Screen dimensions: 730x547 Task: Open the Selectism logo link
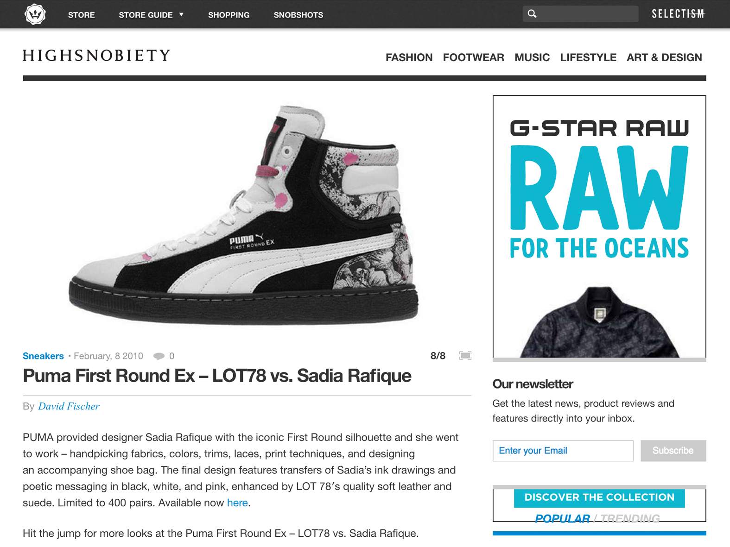(x=678, y=14)
